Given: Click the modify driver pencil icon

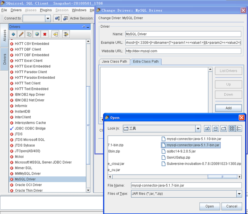Looking at the screenshot, I should pos(21,34).
